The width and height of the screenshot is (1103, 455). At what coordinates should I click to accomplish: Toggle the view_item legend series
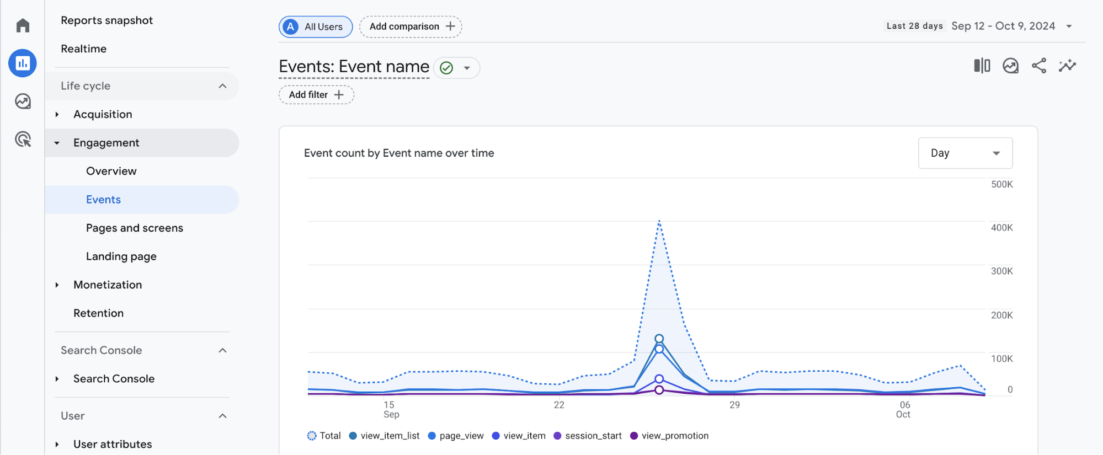[519, 436]
